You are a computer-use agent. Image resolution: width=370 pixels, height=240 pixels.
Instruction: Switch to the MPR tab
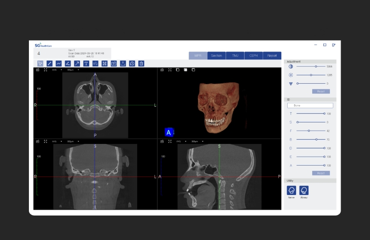[x=198, y=56]
